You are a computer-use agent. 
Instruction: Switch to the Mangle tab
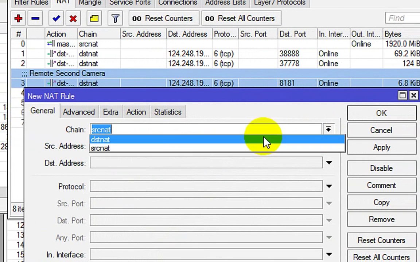point(90,3)
